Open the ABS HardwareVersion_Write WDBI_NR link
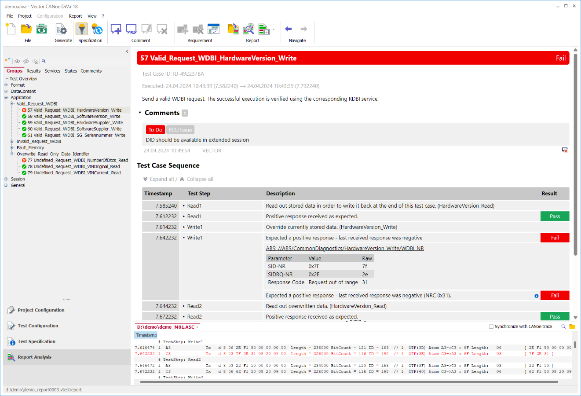This screenshot has width=581, height=396. [345, 248]
